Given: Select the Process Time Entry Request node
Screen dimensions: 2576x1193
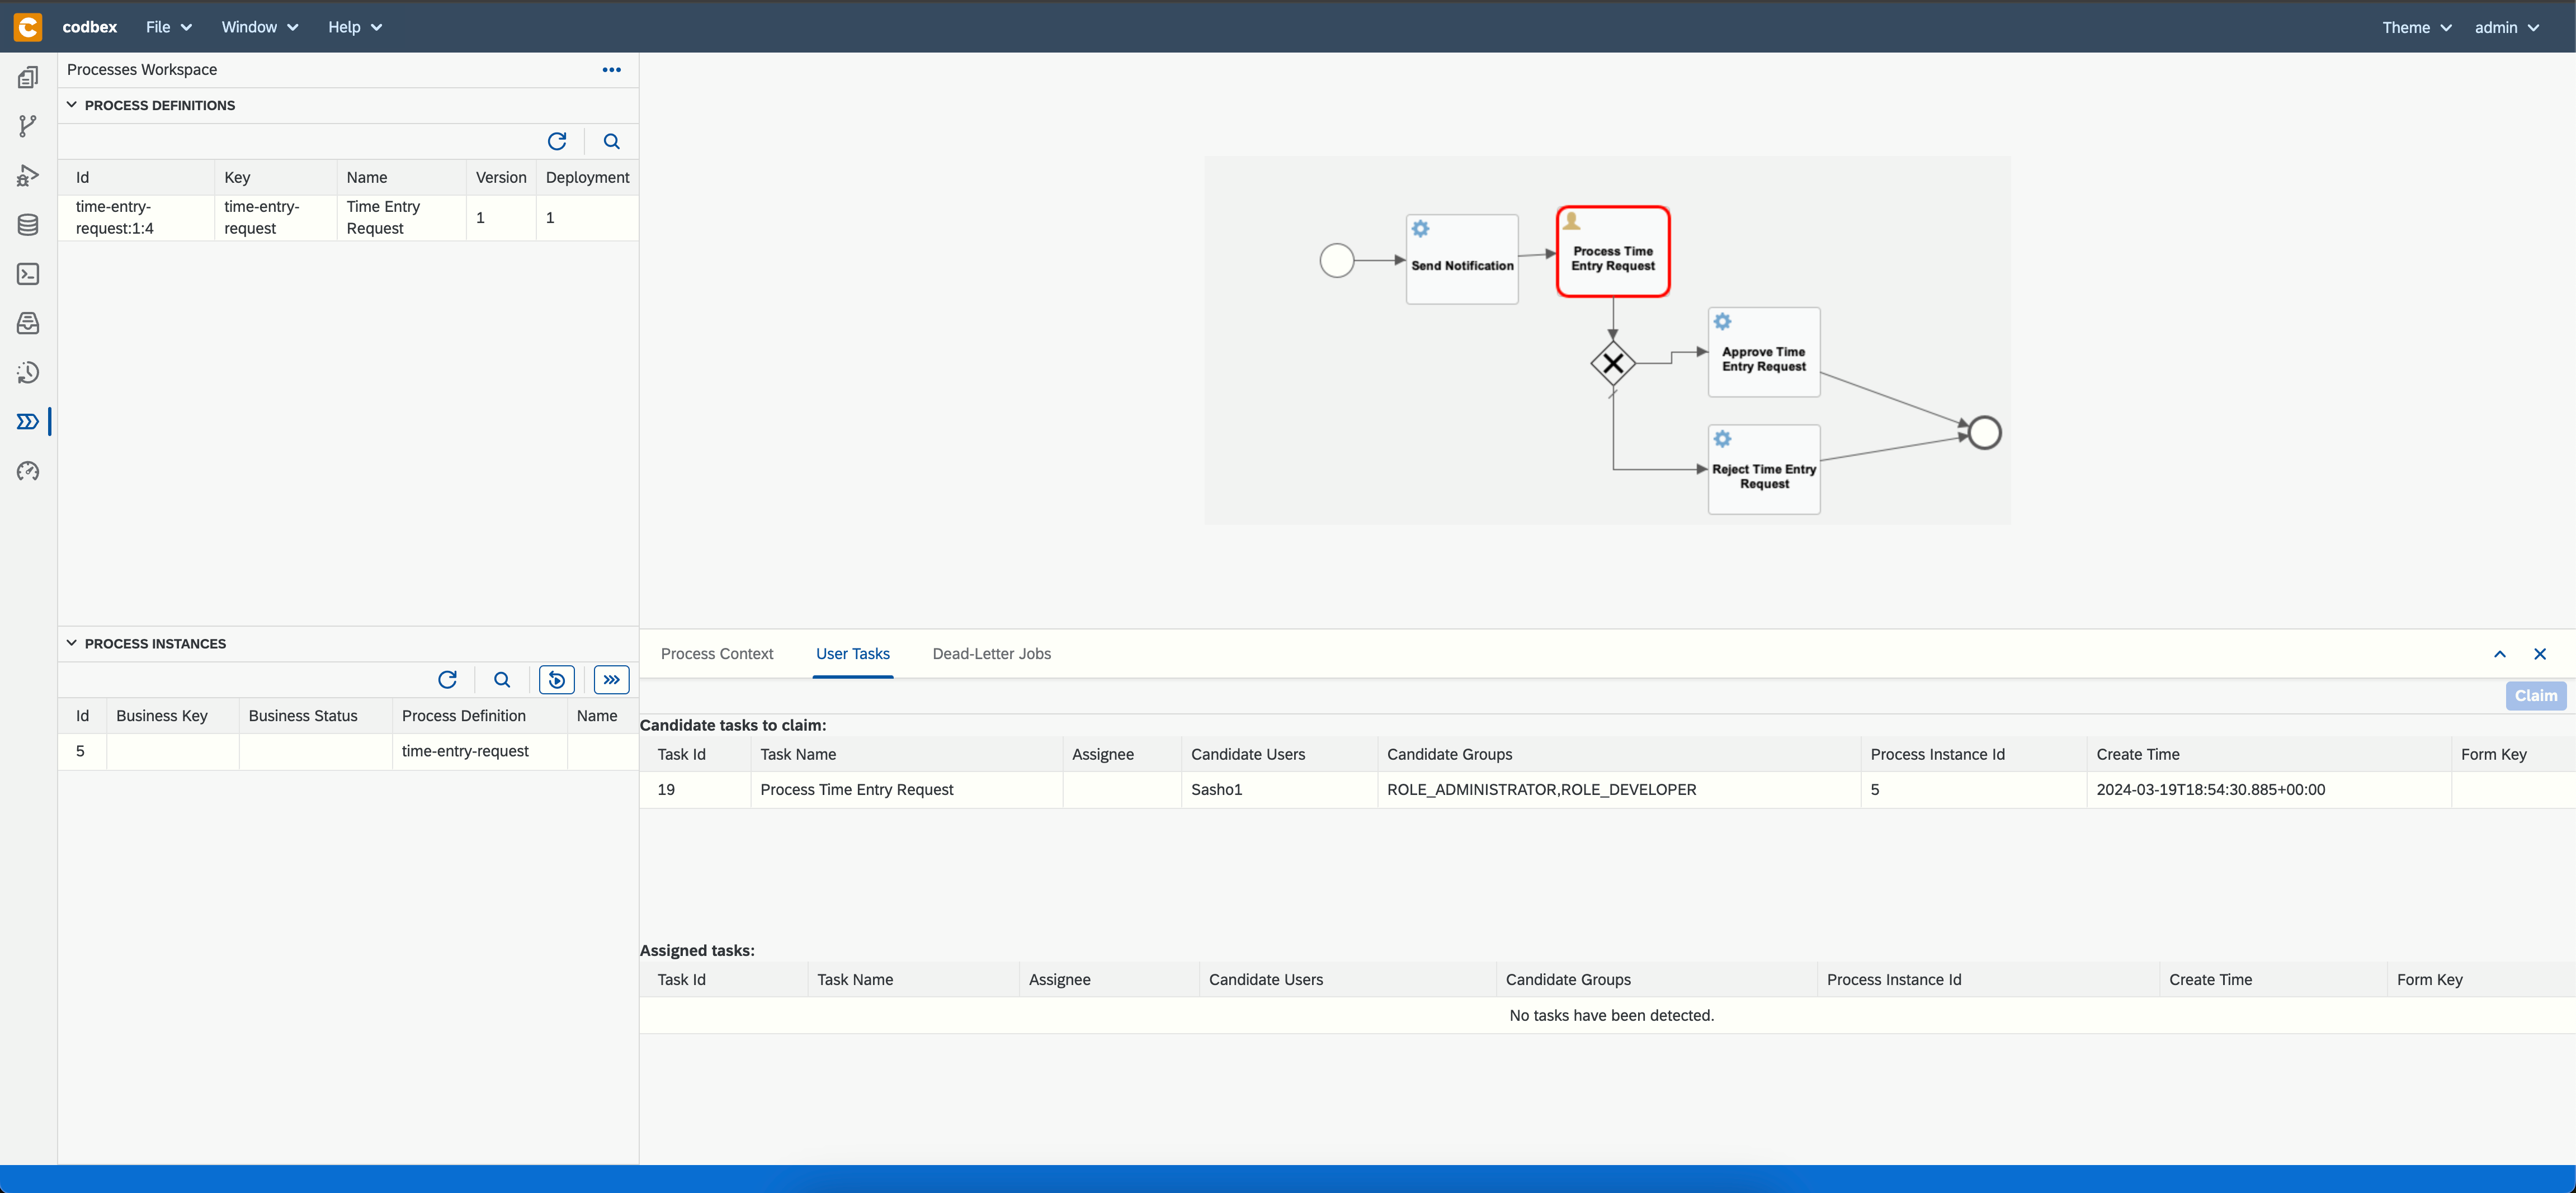Looking at the screenshot, I should click(x=1613, y=252).
